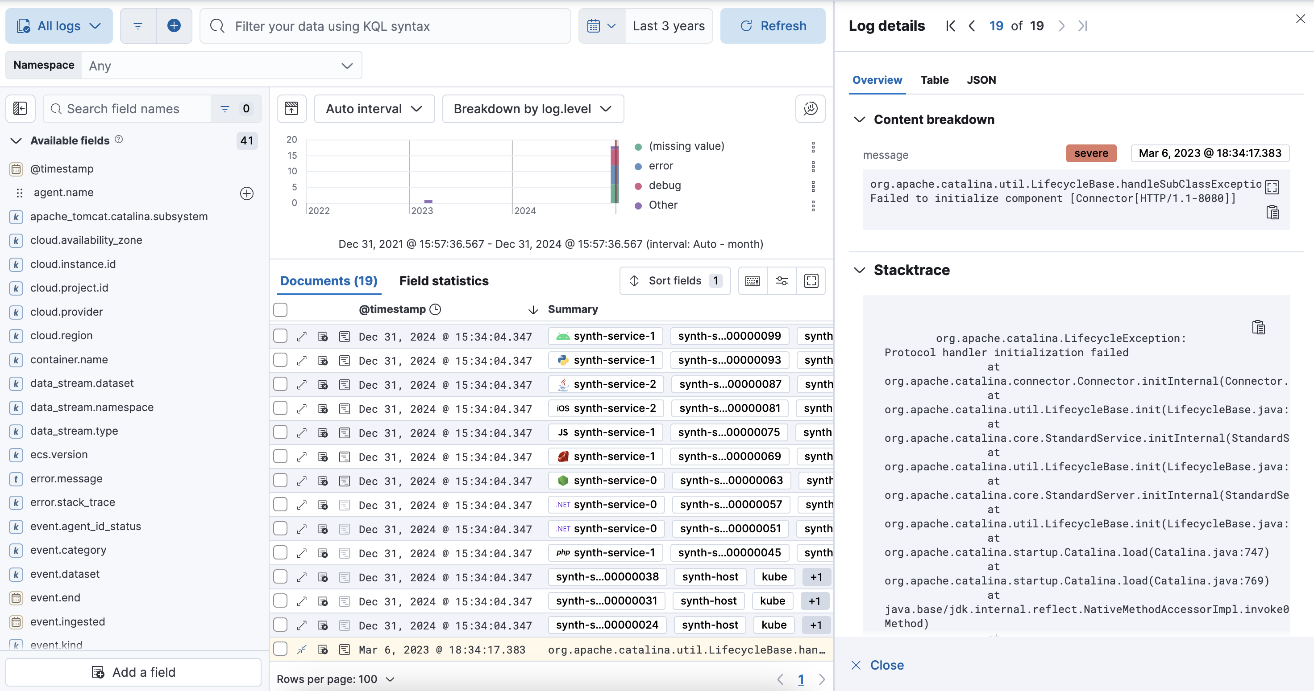Image resolution: width=1314 pixels, height=691 pixels.
Task: Hide the fields sidebar with collapse icon
Action: 21,108
